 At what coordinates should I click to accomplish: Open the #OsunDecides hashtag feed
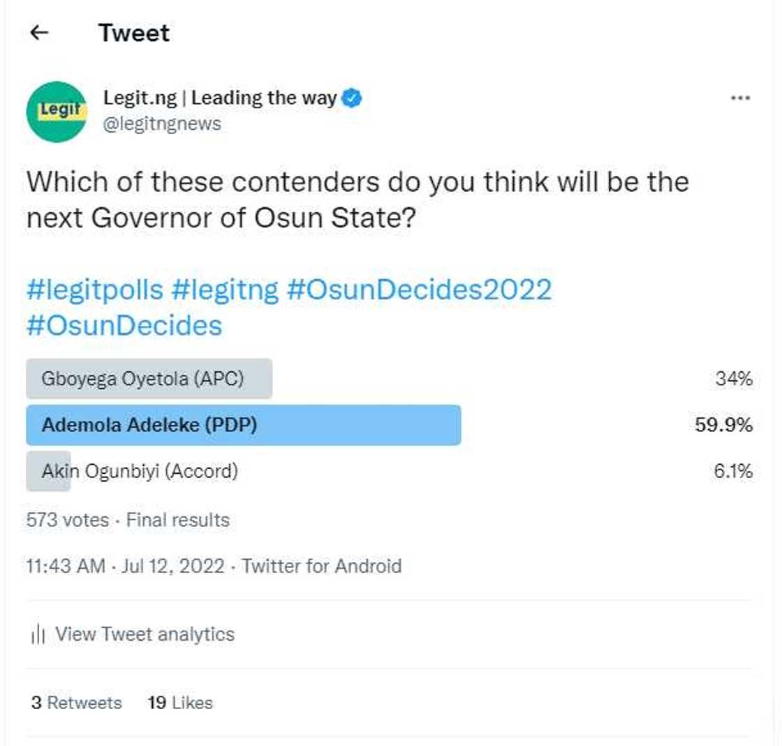[124, 325]
